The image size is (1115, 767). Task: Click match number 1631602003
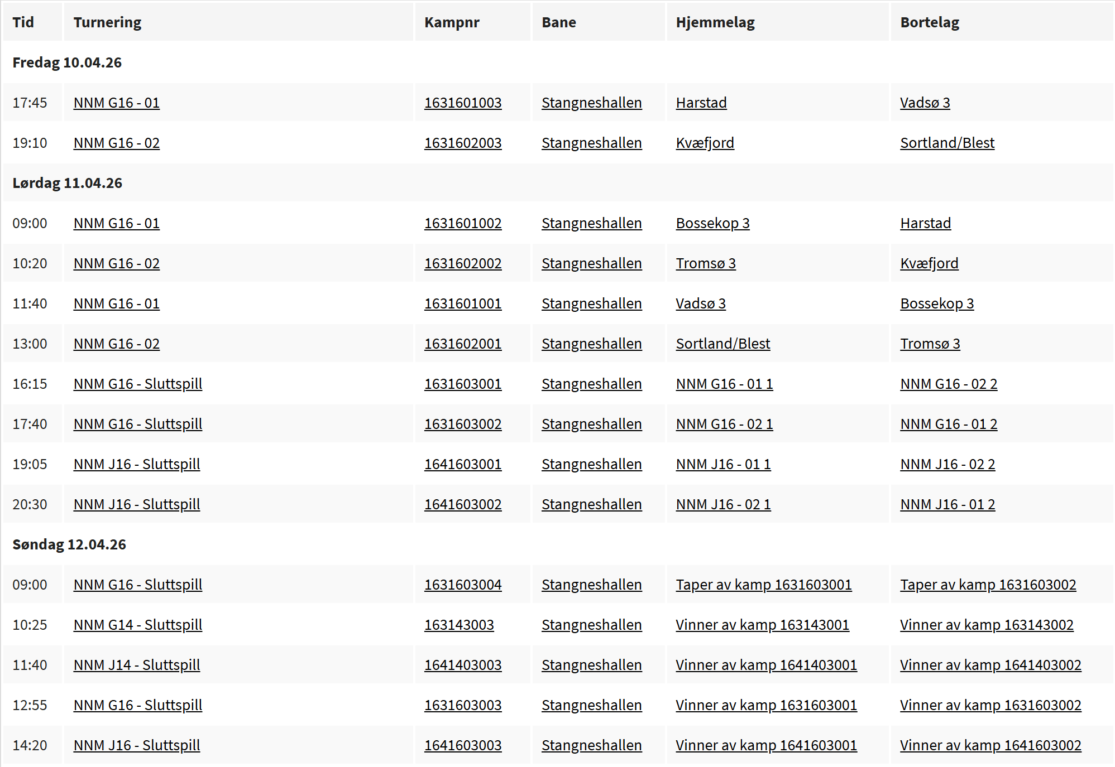462,143
